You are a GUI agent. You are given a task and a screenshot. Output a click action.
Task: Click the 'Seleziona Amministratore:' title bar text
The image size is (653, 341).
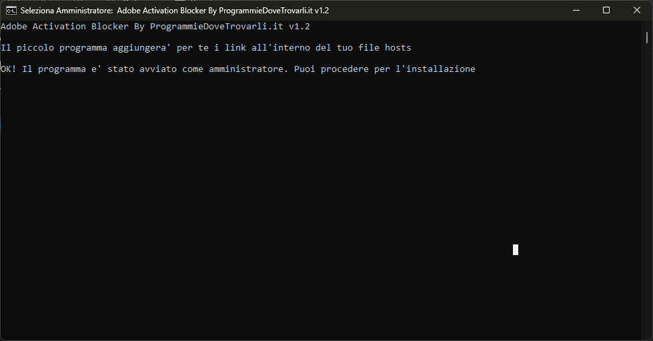[67, 11]
